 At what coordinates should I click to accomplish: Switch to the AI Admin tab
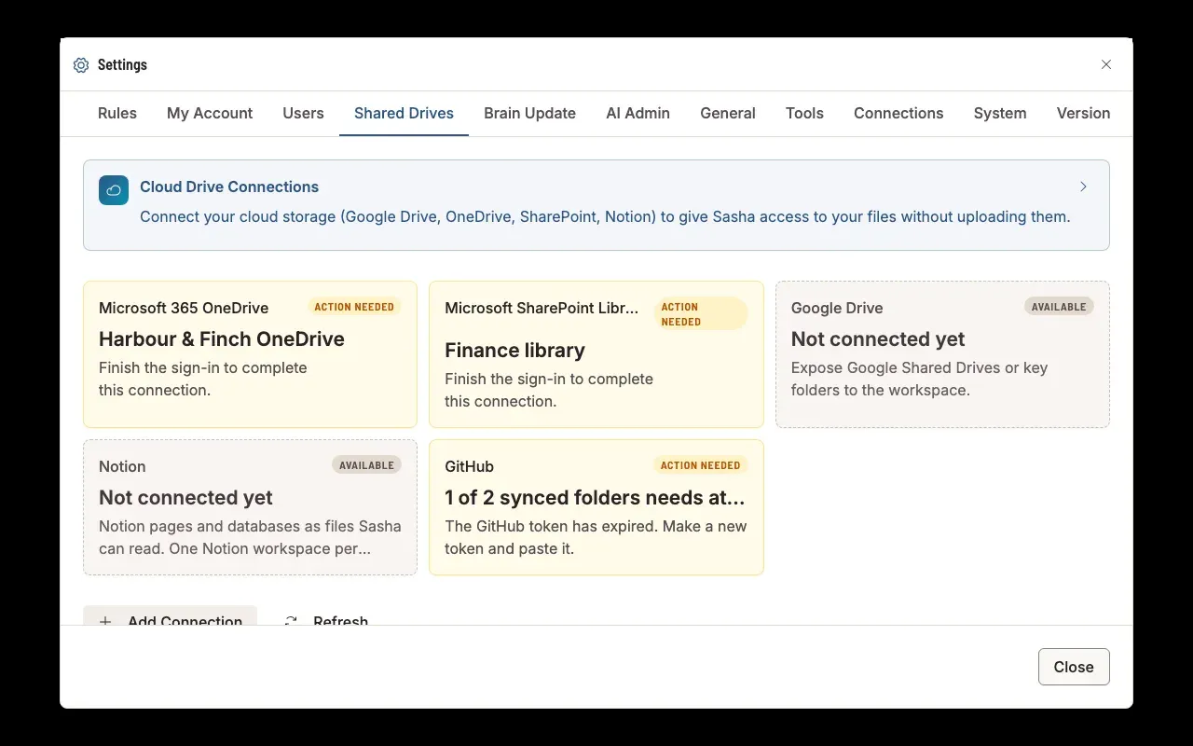638,113
